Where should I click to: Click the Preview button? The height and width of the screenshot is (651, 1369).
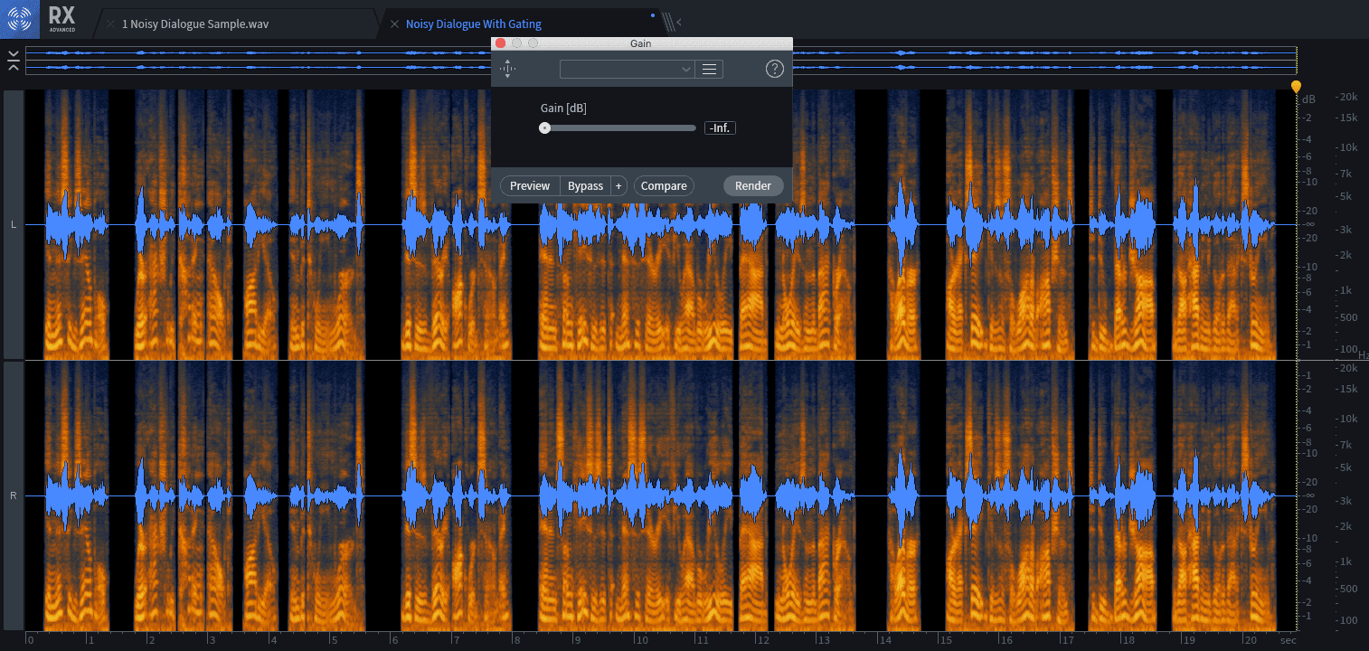(530, 186)
